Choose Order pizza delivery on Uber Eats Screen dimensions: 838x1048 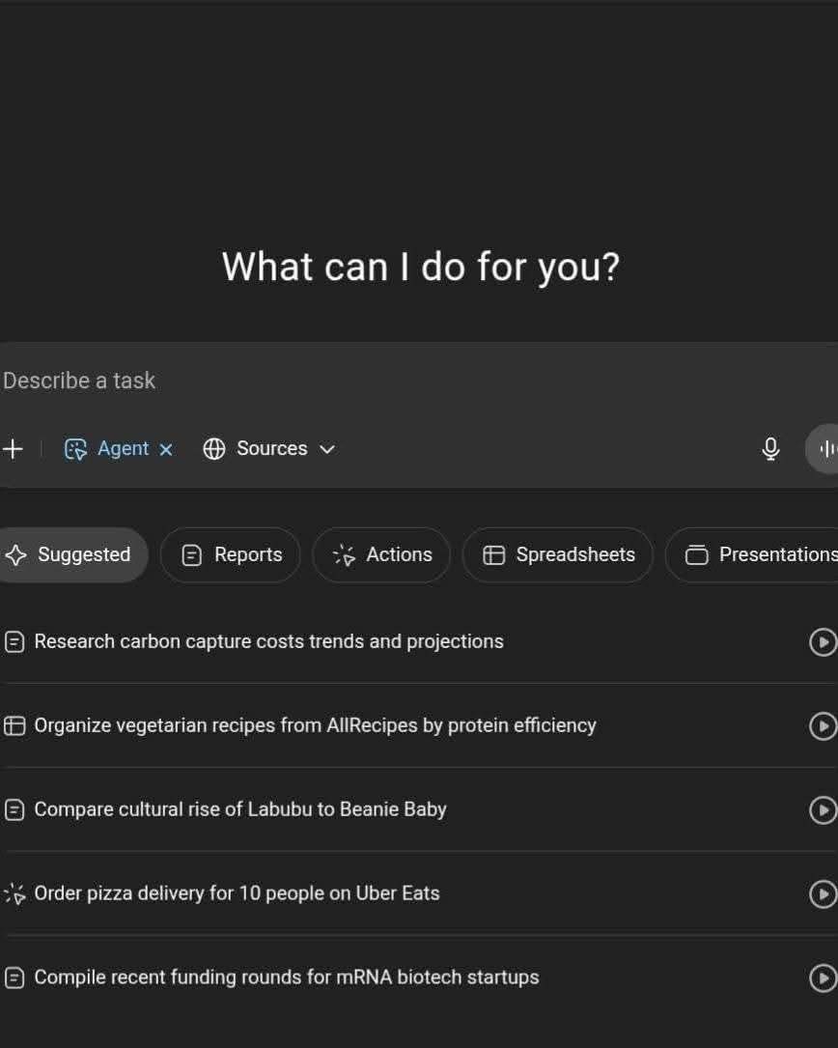pyautogui.click(x=237, y=893)
